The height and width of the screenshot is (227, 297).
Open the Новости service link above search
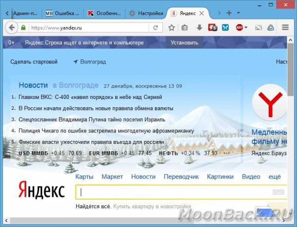(x=144, y=177)
